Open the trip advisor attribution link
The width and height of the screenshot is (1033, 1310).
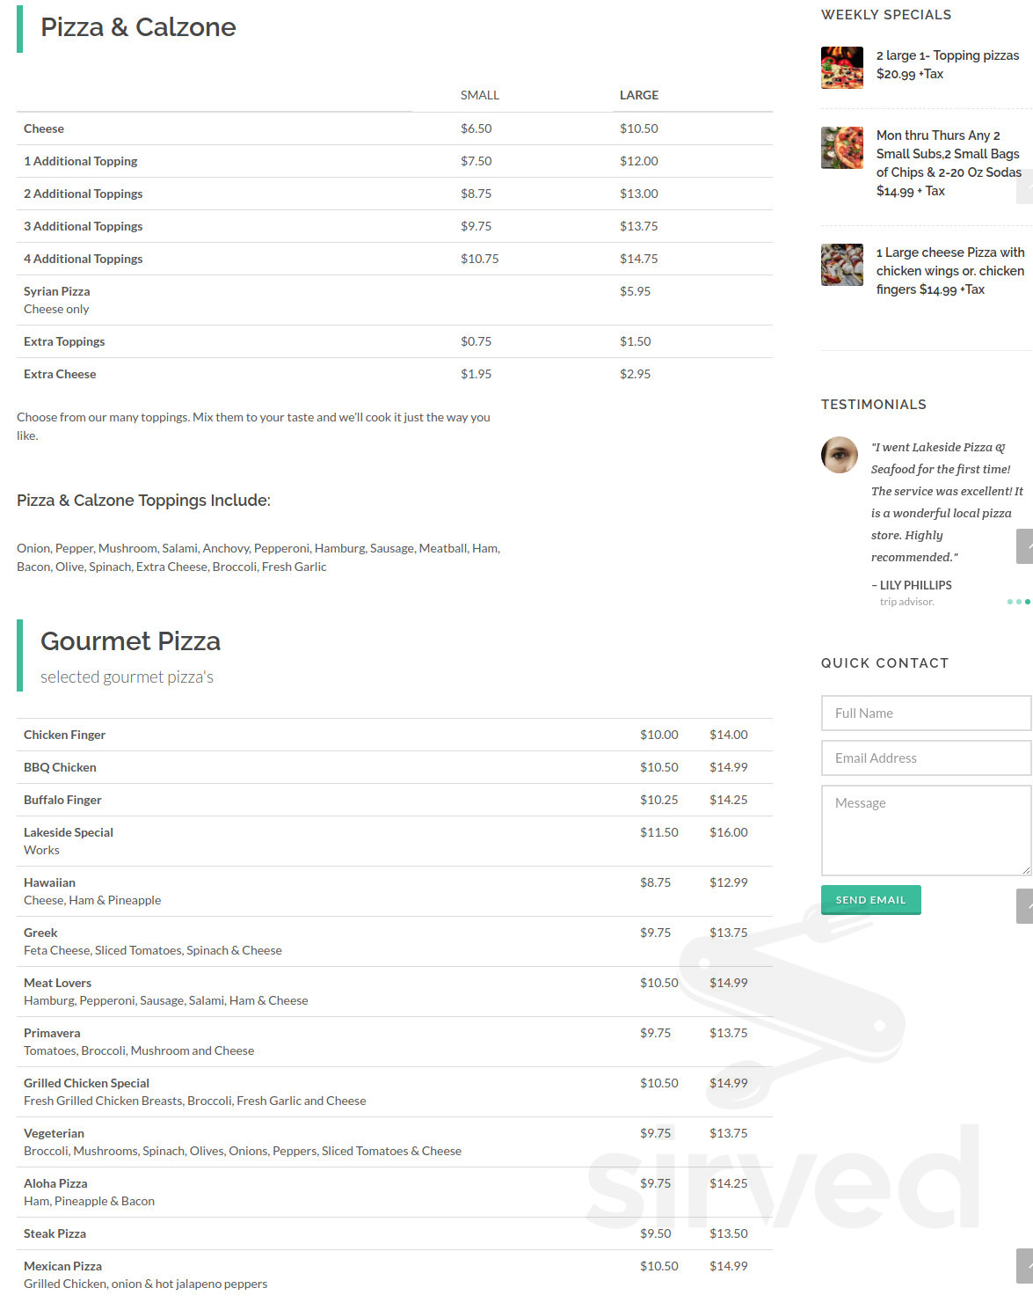907,601
